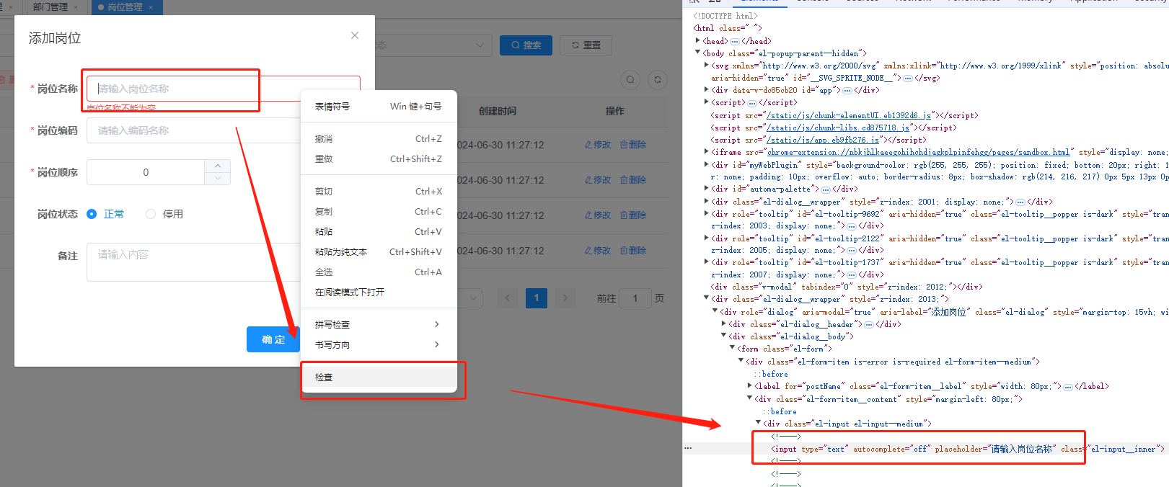The image size is (1169, 487).
Task: Select the 停用 status radio button
Action: pyautogui.click(x=151, y=214)
